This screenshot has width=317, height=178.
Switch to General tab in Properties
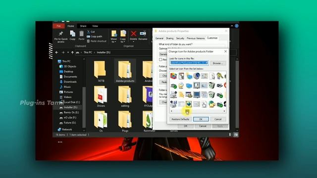(159, 38)
